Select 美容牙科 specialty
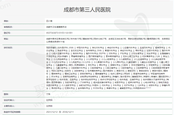This screenshot has width=174, height=115. [x=132, y=71]
